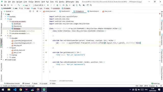Toggle the Project tool window side tab

(1, 43)
